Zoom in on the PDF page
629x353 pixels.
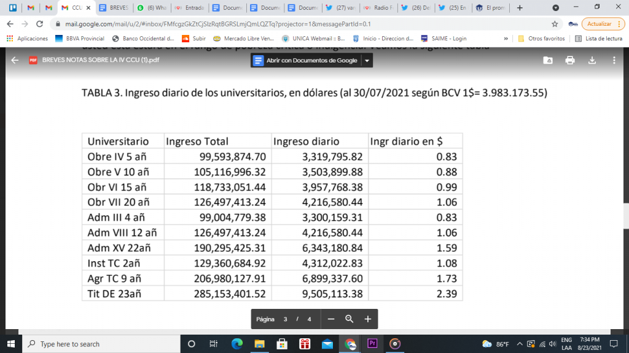click(368, 319)
